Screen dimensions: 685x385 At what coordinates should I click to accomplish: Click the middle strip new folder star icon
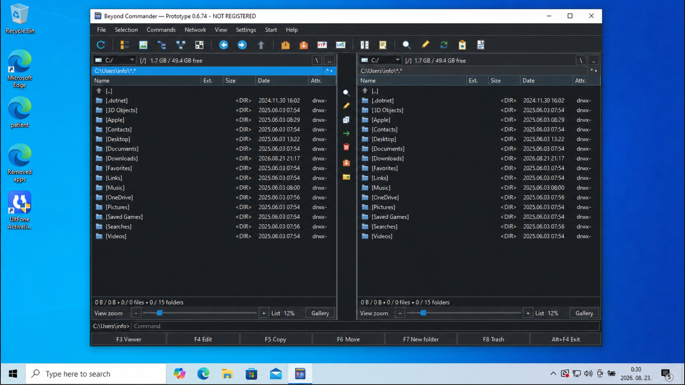pyautogui.click(x=346, y=177)
